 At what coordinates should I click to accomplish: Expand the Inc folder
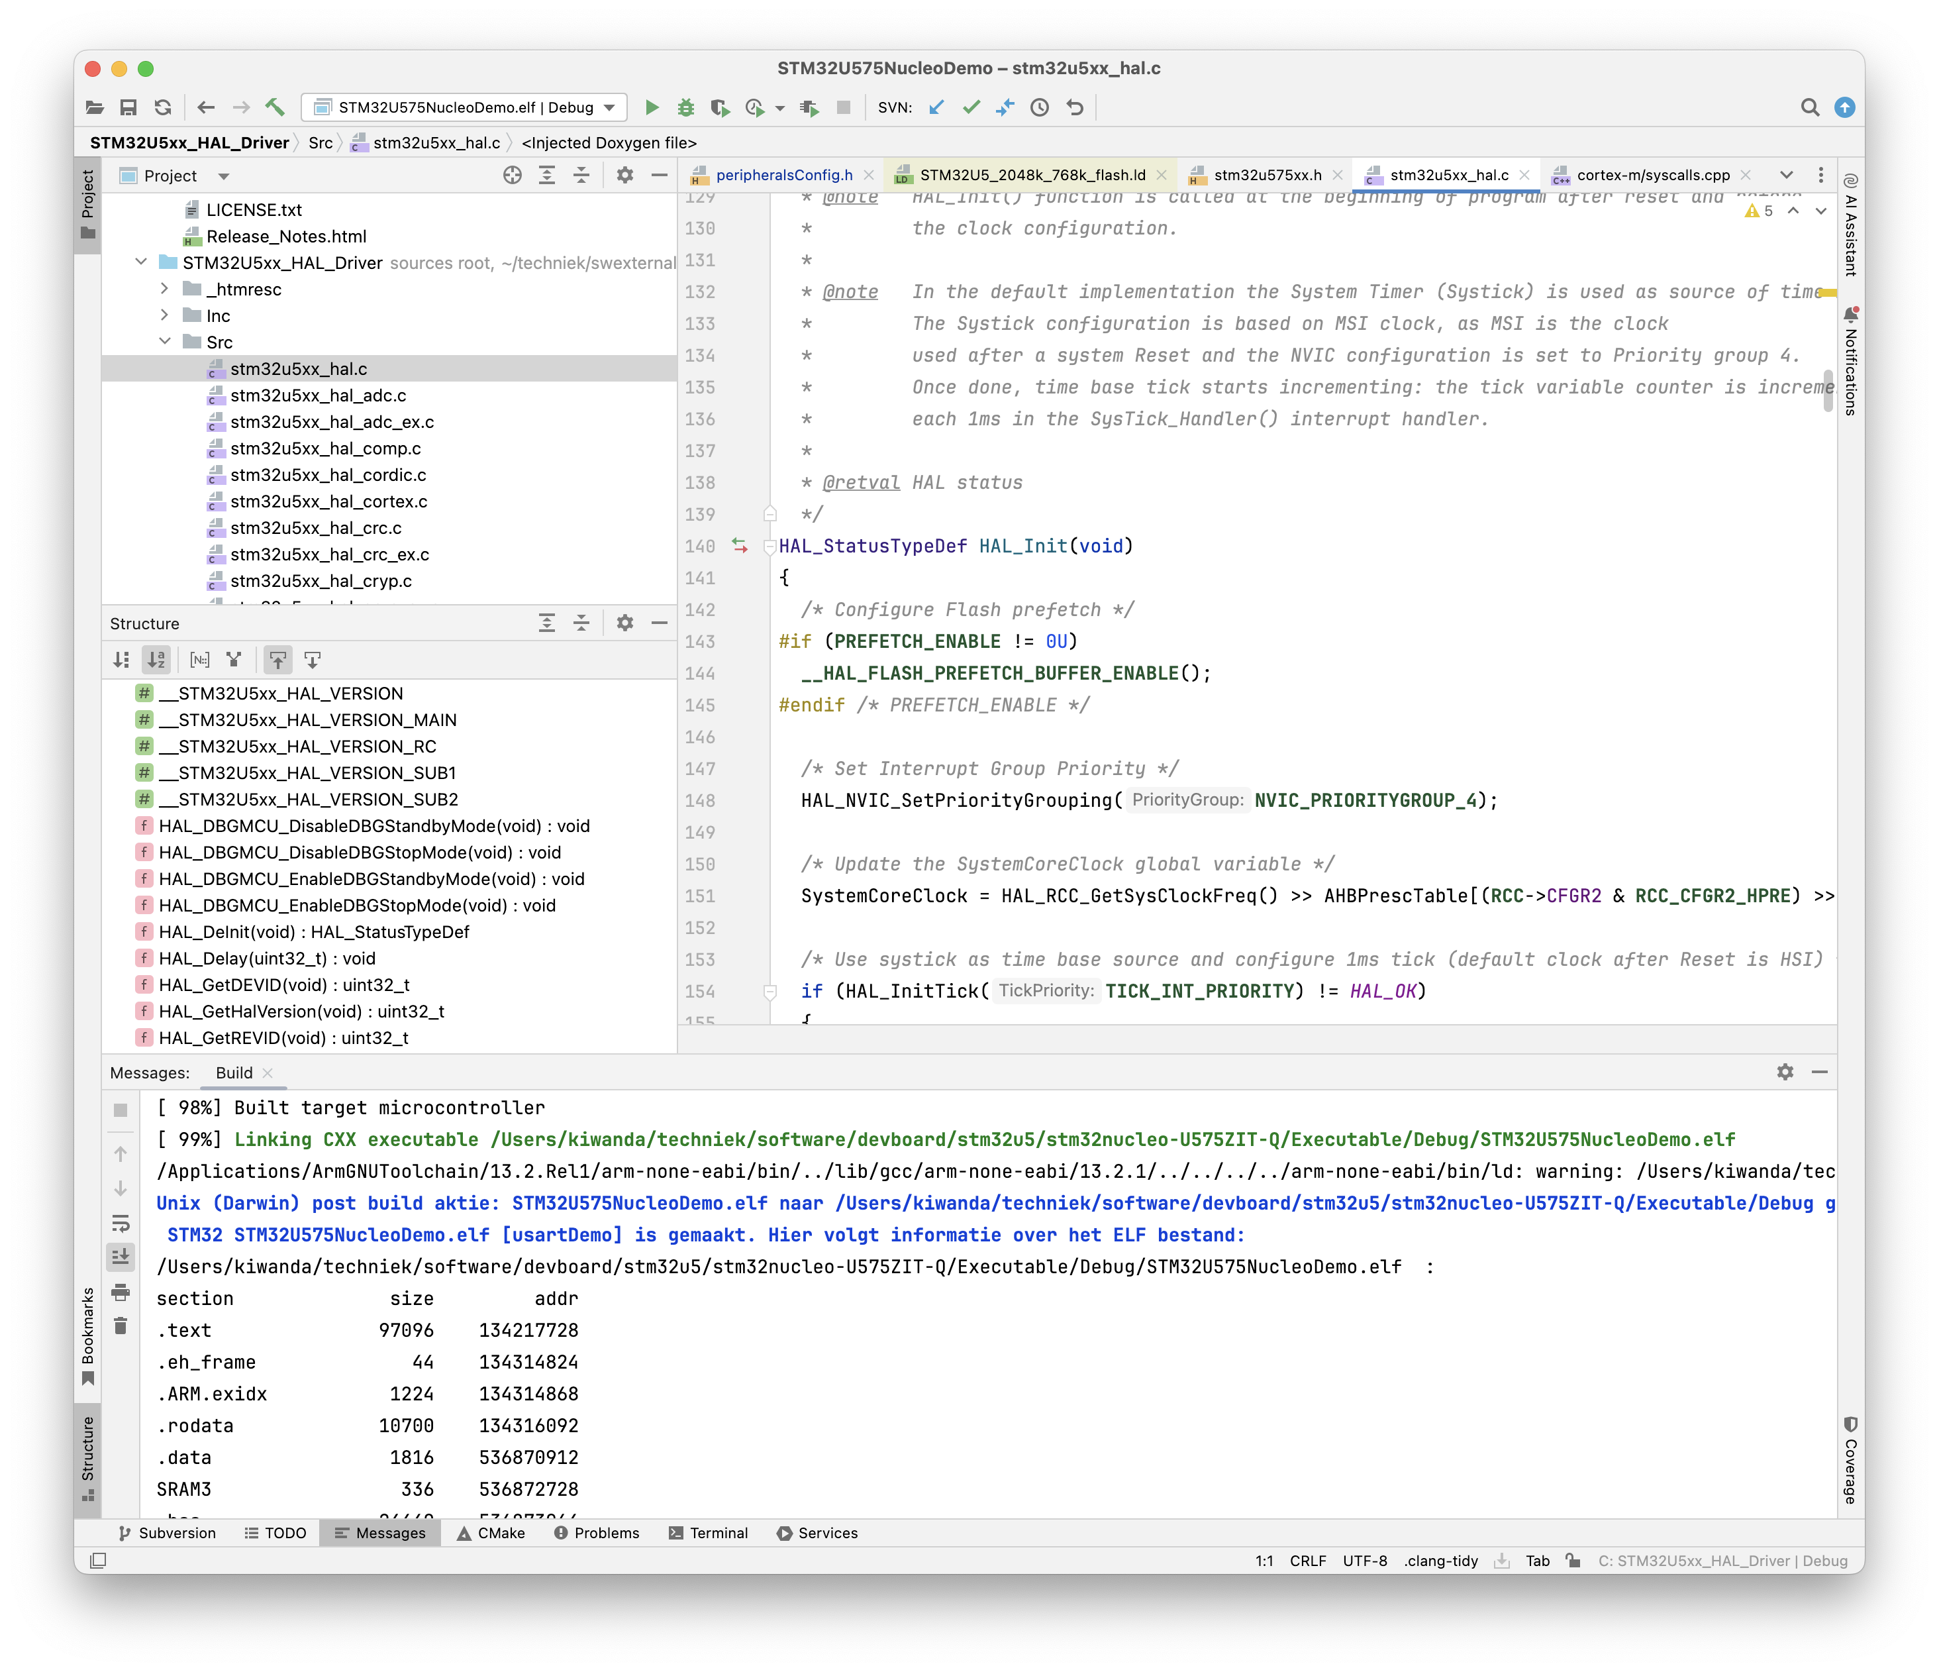[165, 315]
